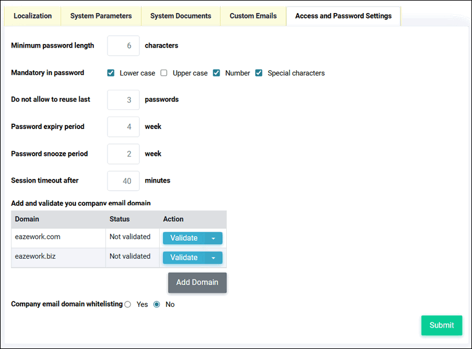Choose Yes for email domain whitelisting
Image resolution: width=472 pixels, height=349 pixels.
[x=128, y=304]
